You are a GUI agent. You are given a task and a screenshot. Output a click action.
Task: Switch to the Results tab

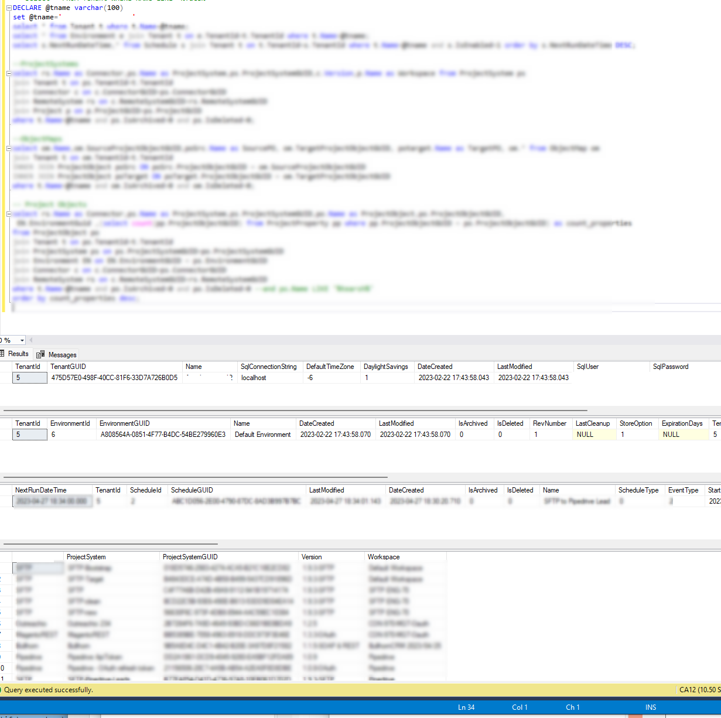coord(18,353)
